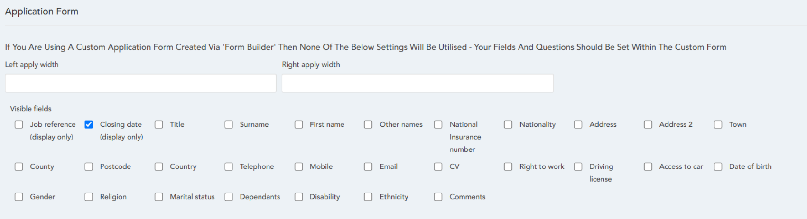Enable the Postcode visible field
Viewport: 807px width, 219px height.
pyautogui.click(x=89, y=166)
